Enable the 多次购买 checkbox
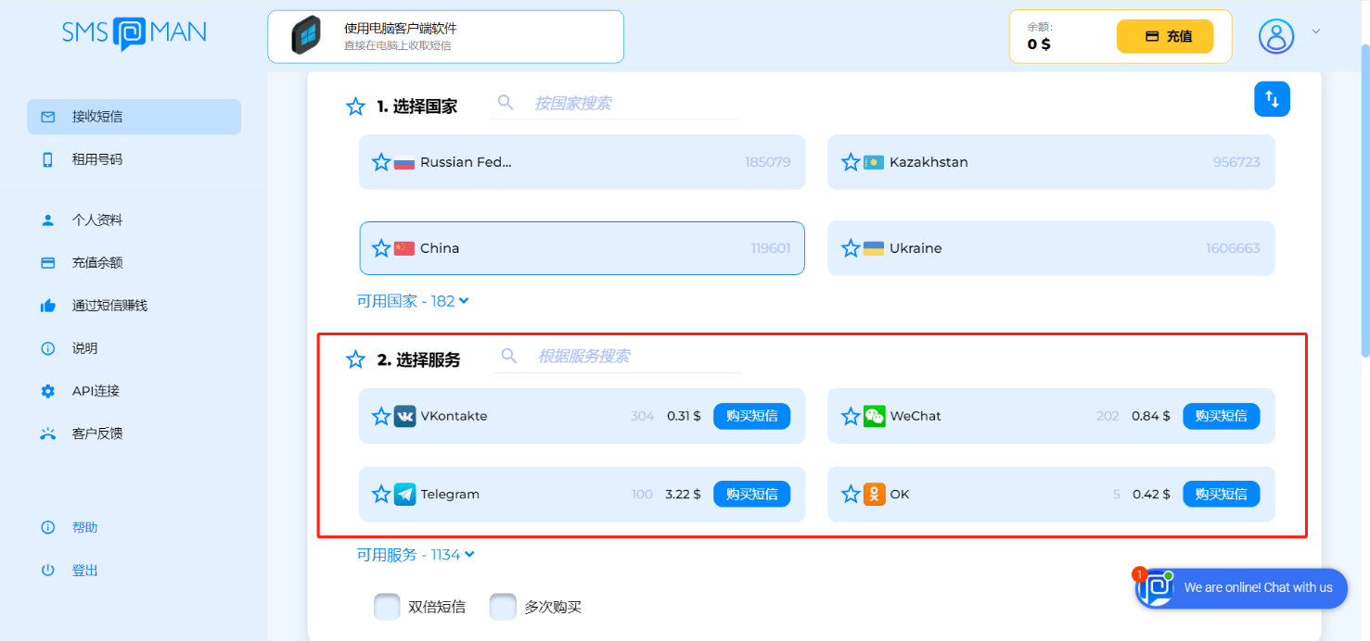This screenshot has width=1370, height=641. (503, 606)
